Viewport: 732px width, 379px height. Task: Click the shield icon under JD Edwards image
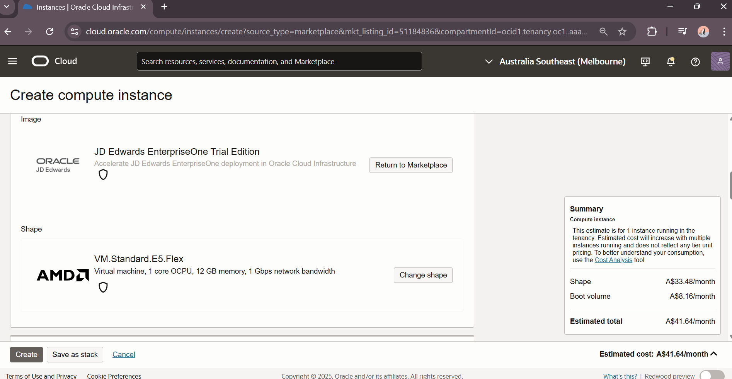coord(103,175)
